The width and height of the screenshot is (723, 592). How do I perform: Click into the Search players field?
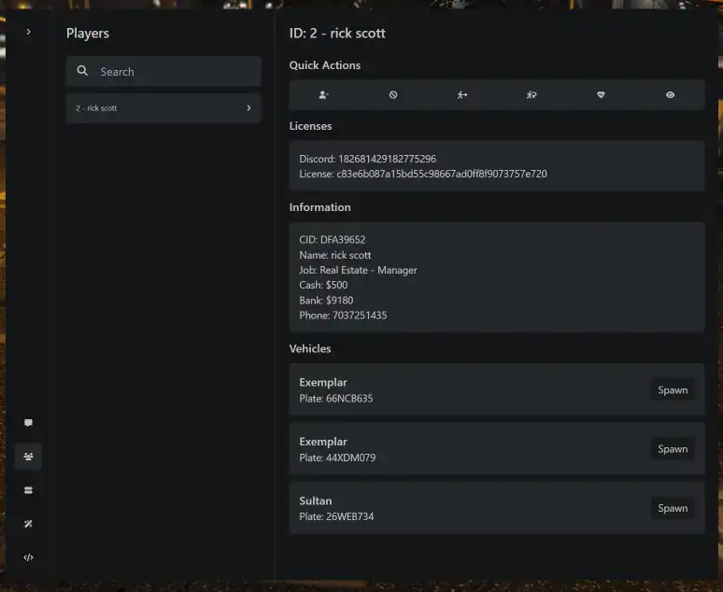tap(163, 72)
